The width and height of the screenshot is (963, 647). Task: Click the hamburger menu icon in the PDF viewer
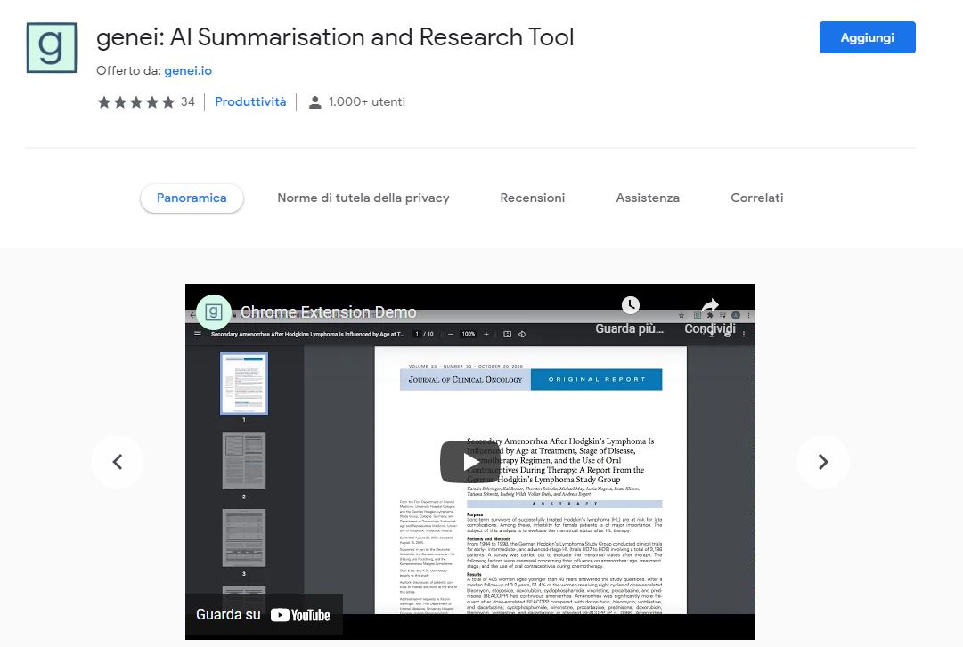click(x=198, y=335)
